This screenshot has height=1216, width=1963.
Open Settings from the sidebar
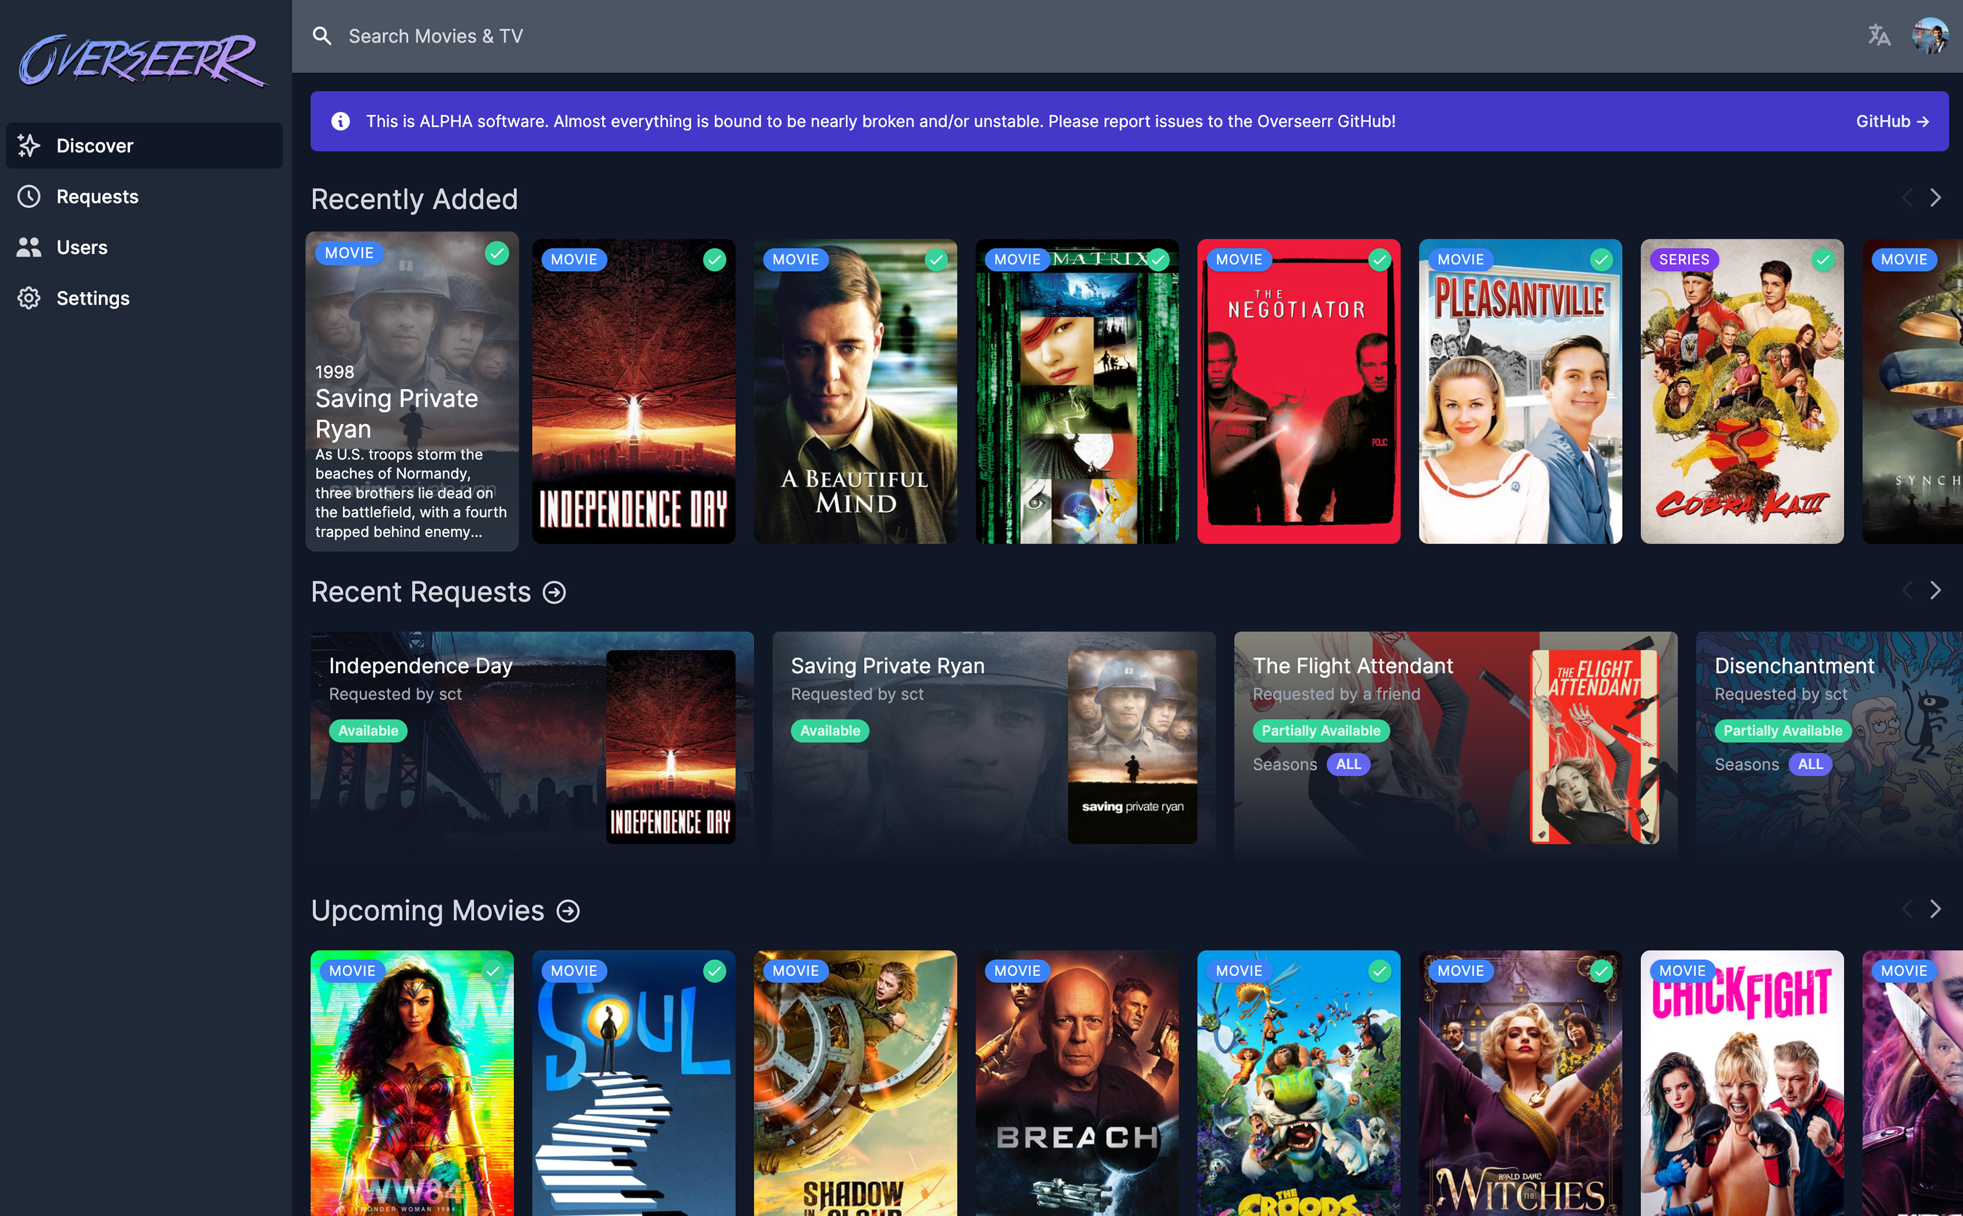tap(93, 298)
